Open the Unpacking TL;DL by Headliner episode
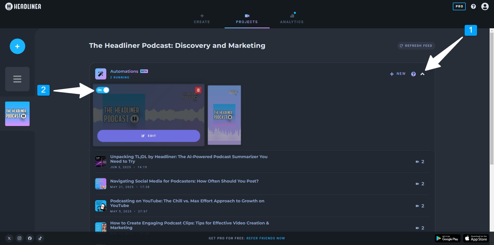The width and height of the screenshot is (494, 245). pyautogui.click(x=189, y=159)
